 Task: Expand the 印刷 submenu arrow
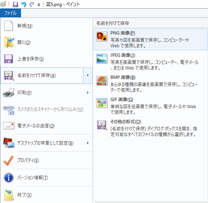point(88,93)
